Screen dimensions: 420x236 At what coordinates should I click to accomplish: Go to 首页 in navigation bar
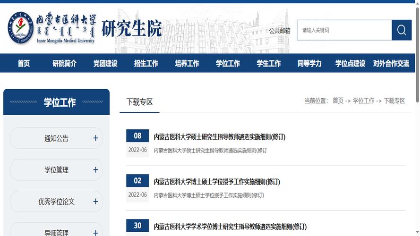tap(24, 63)
